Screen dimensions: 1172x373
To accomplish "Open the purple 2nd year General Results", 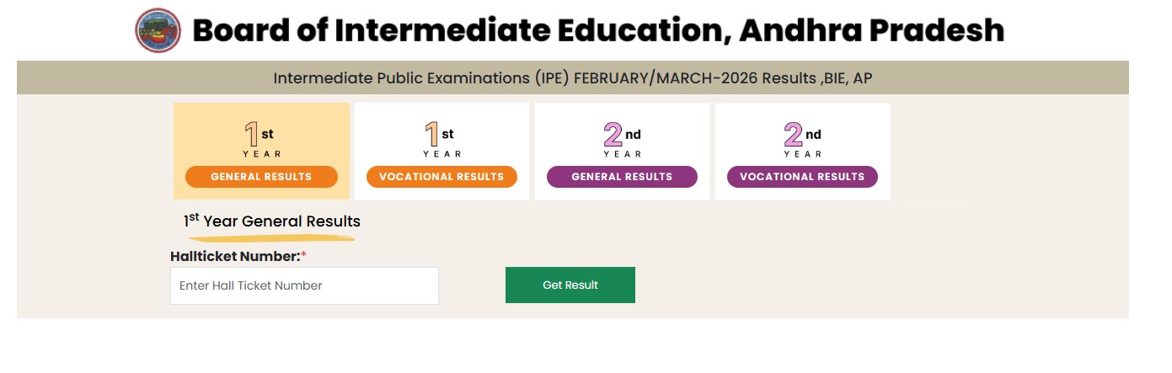I will [x=622, y=177].
